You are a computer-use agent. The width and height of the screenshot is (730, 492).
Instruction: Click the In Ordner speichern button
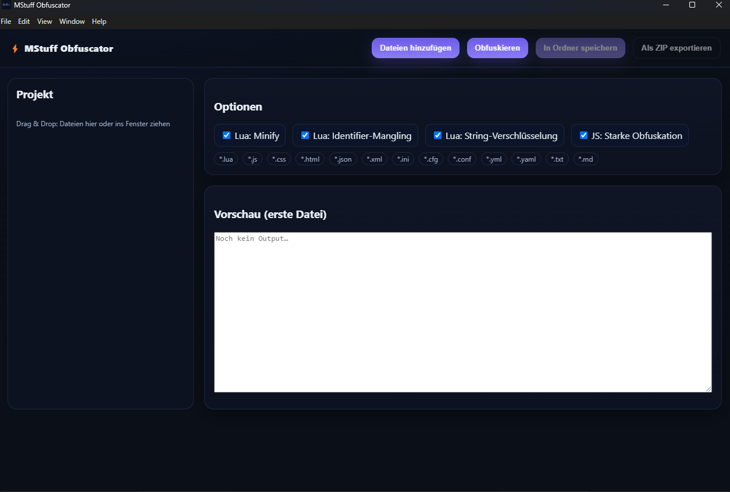pos(580,48)
